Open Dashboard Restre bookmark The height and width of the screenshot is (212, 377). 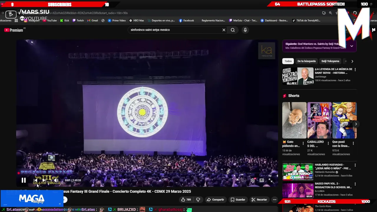[274, 21]
